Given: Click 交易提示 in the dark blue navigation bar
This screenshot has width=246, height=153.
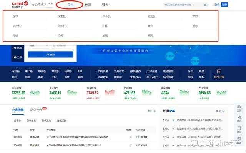Looking at the screenshot, I should pyautogui.click(x=135, y=77).
